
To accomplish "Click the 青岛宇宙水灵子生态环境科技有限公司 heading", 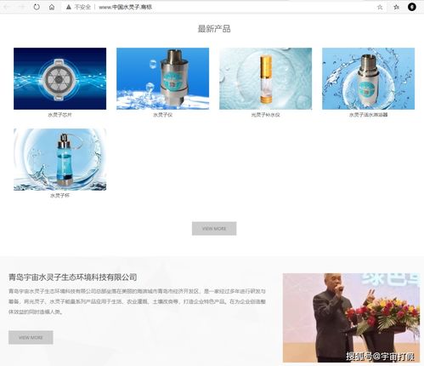I will (x=73, y=277).
